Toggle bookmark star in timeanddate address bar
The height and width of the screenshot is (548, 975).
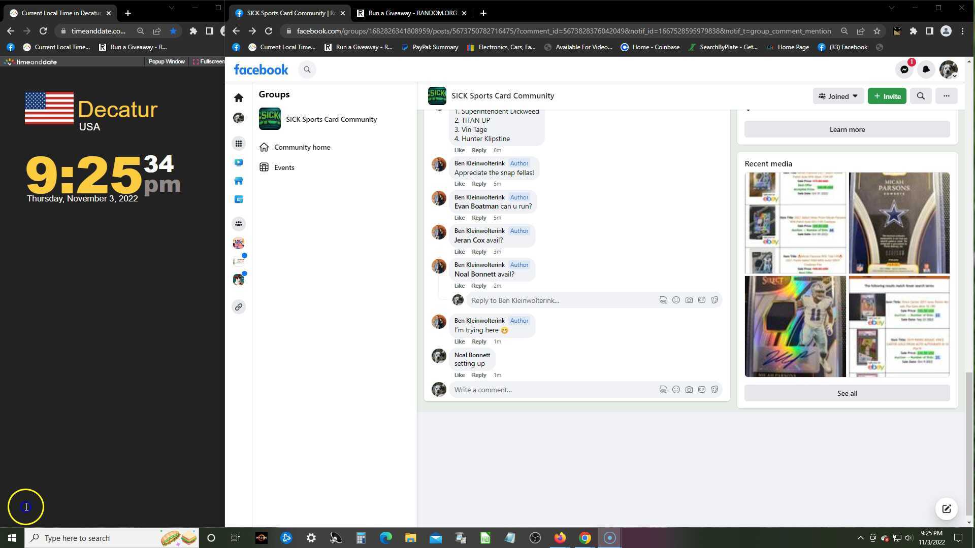pyautogui.click(x=173, y=31)
